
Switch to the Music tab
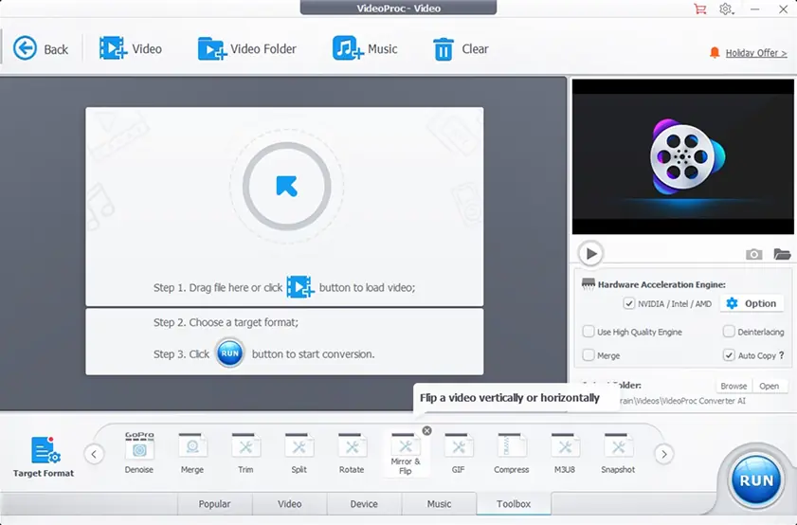(439, 503)
